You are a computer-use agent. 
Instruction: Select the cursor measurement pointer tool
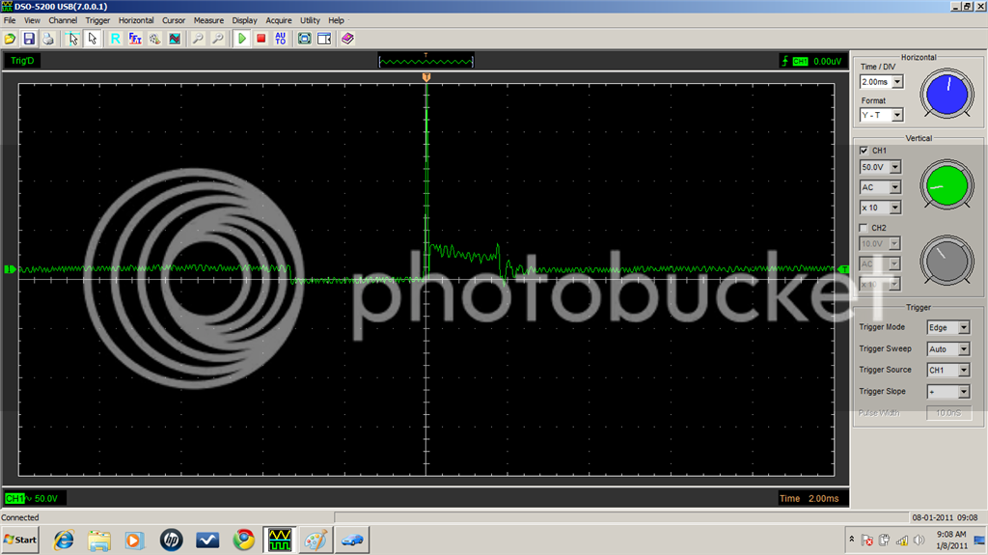(72, 39)
